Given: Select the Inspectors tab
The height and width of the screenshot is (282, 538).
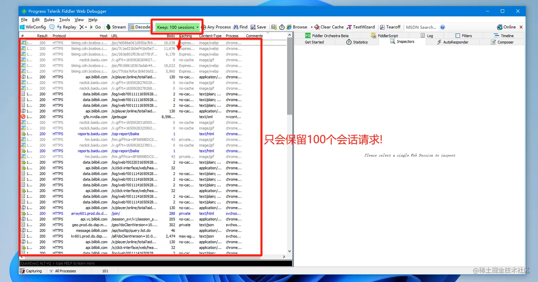Looking at the screenshot, I should pyautogui.click(x=402, y=42).
